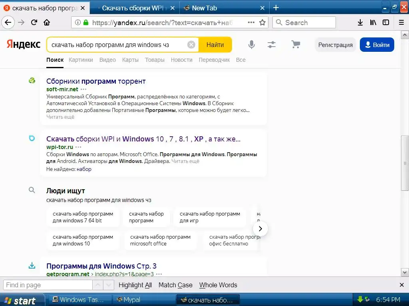This screenshot has width=409, height=306.
Task: Close the Скачать сборки WPI tab
Action: point(173,8)
